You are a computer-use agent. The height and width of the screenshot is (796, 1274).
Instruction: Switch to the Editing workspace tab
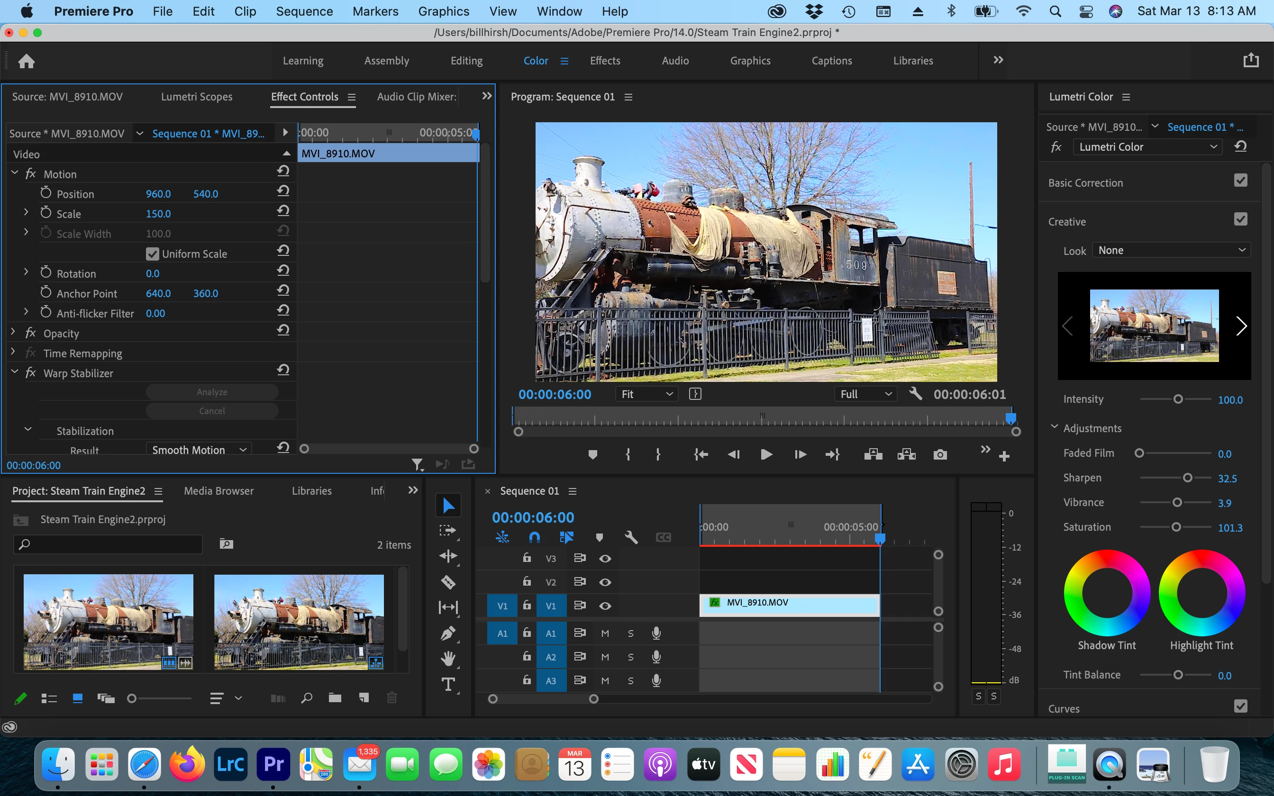466,61
